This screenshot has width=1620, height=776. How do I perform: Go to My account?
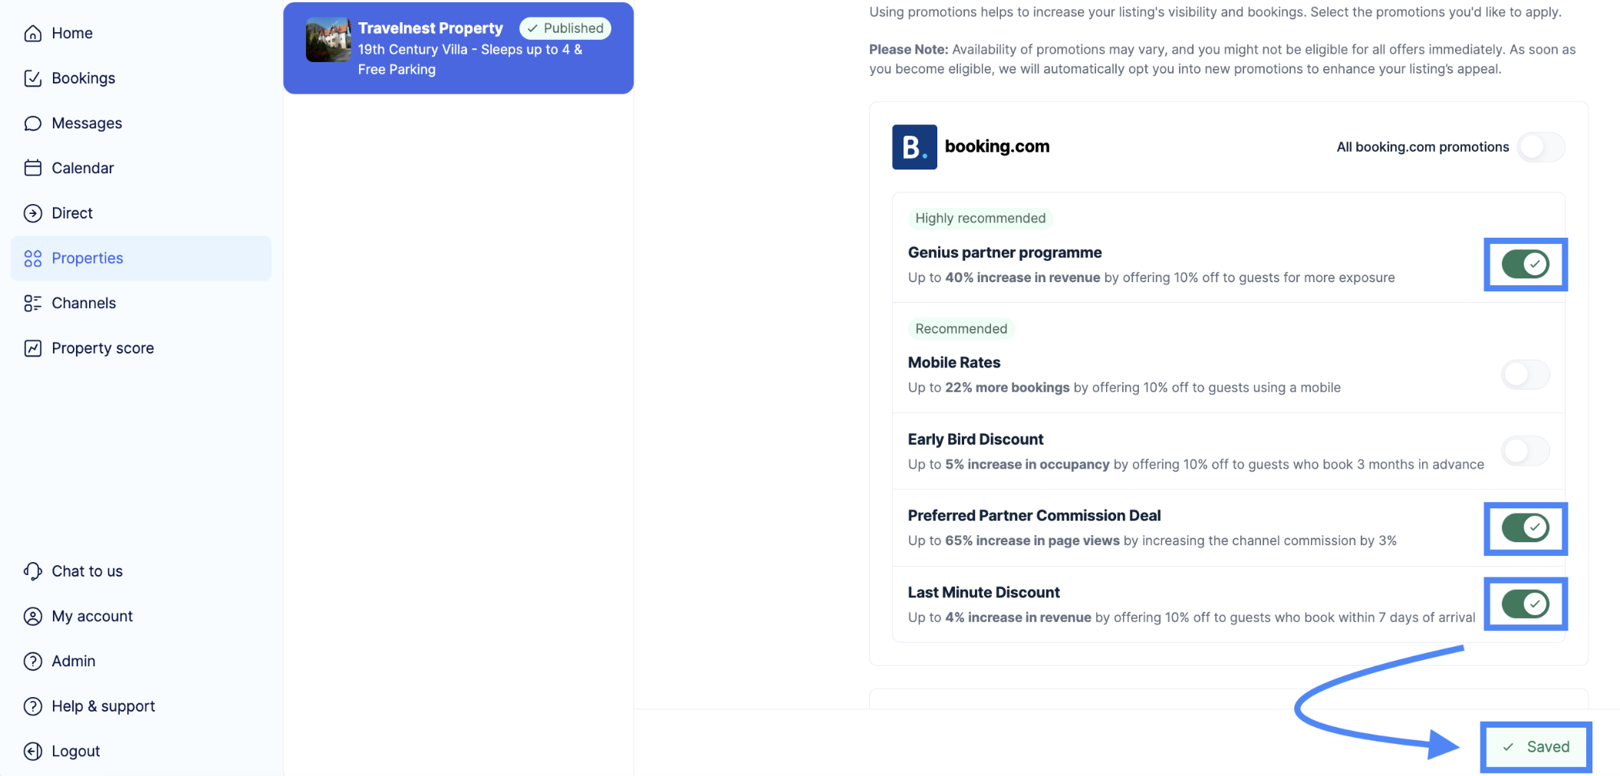click(x=92, y=617)
